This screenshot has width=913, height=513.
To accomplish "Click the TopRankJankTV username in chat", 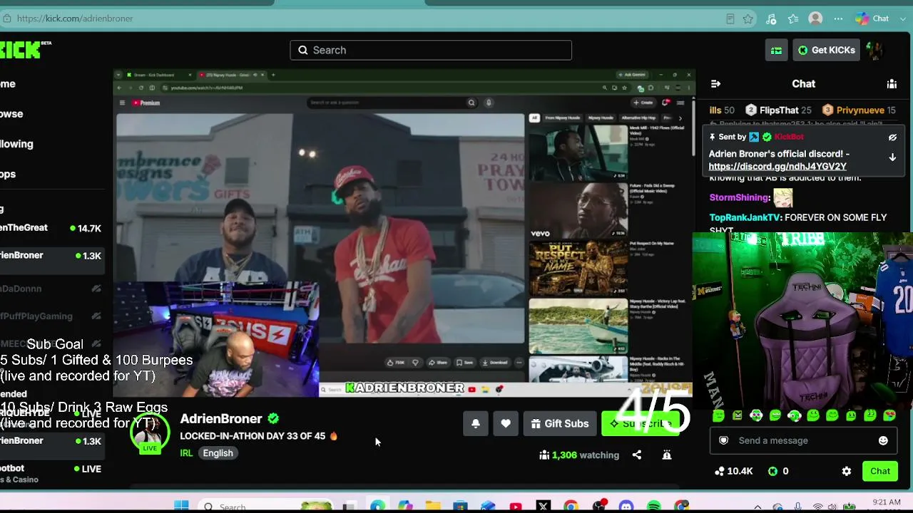I will 745,217.
